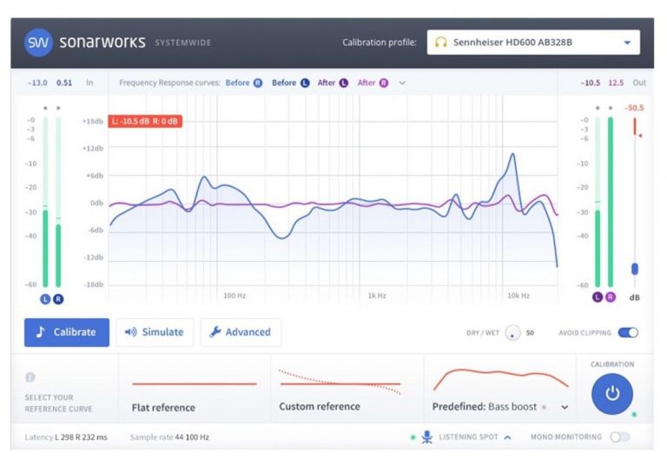Expand the Listening Spot chevron
This screenshot has width=667, height=467.
507,437
